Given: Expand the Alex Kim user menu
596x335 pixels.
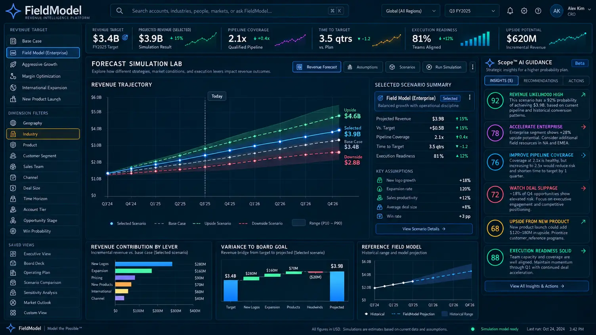Looking at the screenshot, I should (x=589, y=9).
